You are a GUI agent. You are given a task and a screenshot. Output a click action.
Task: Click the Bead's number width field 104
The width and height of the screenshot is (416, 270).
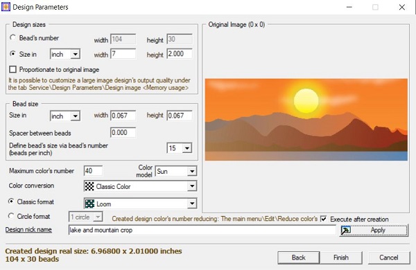pos(123,39)
